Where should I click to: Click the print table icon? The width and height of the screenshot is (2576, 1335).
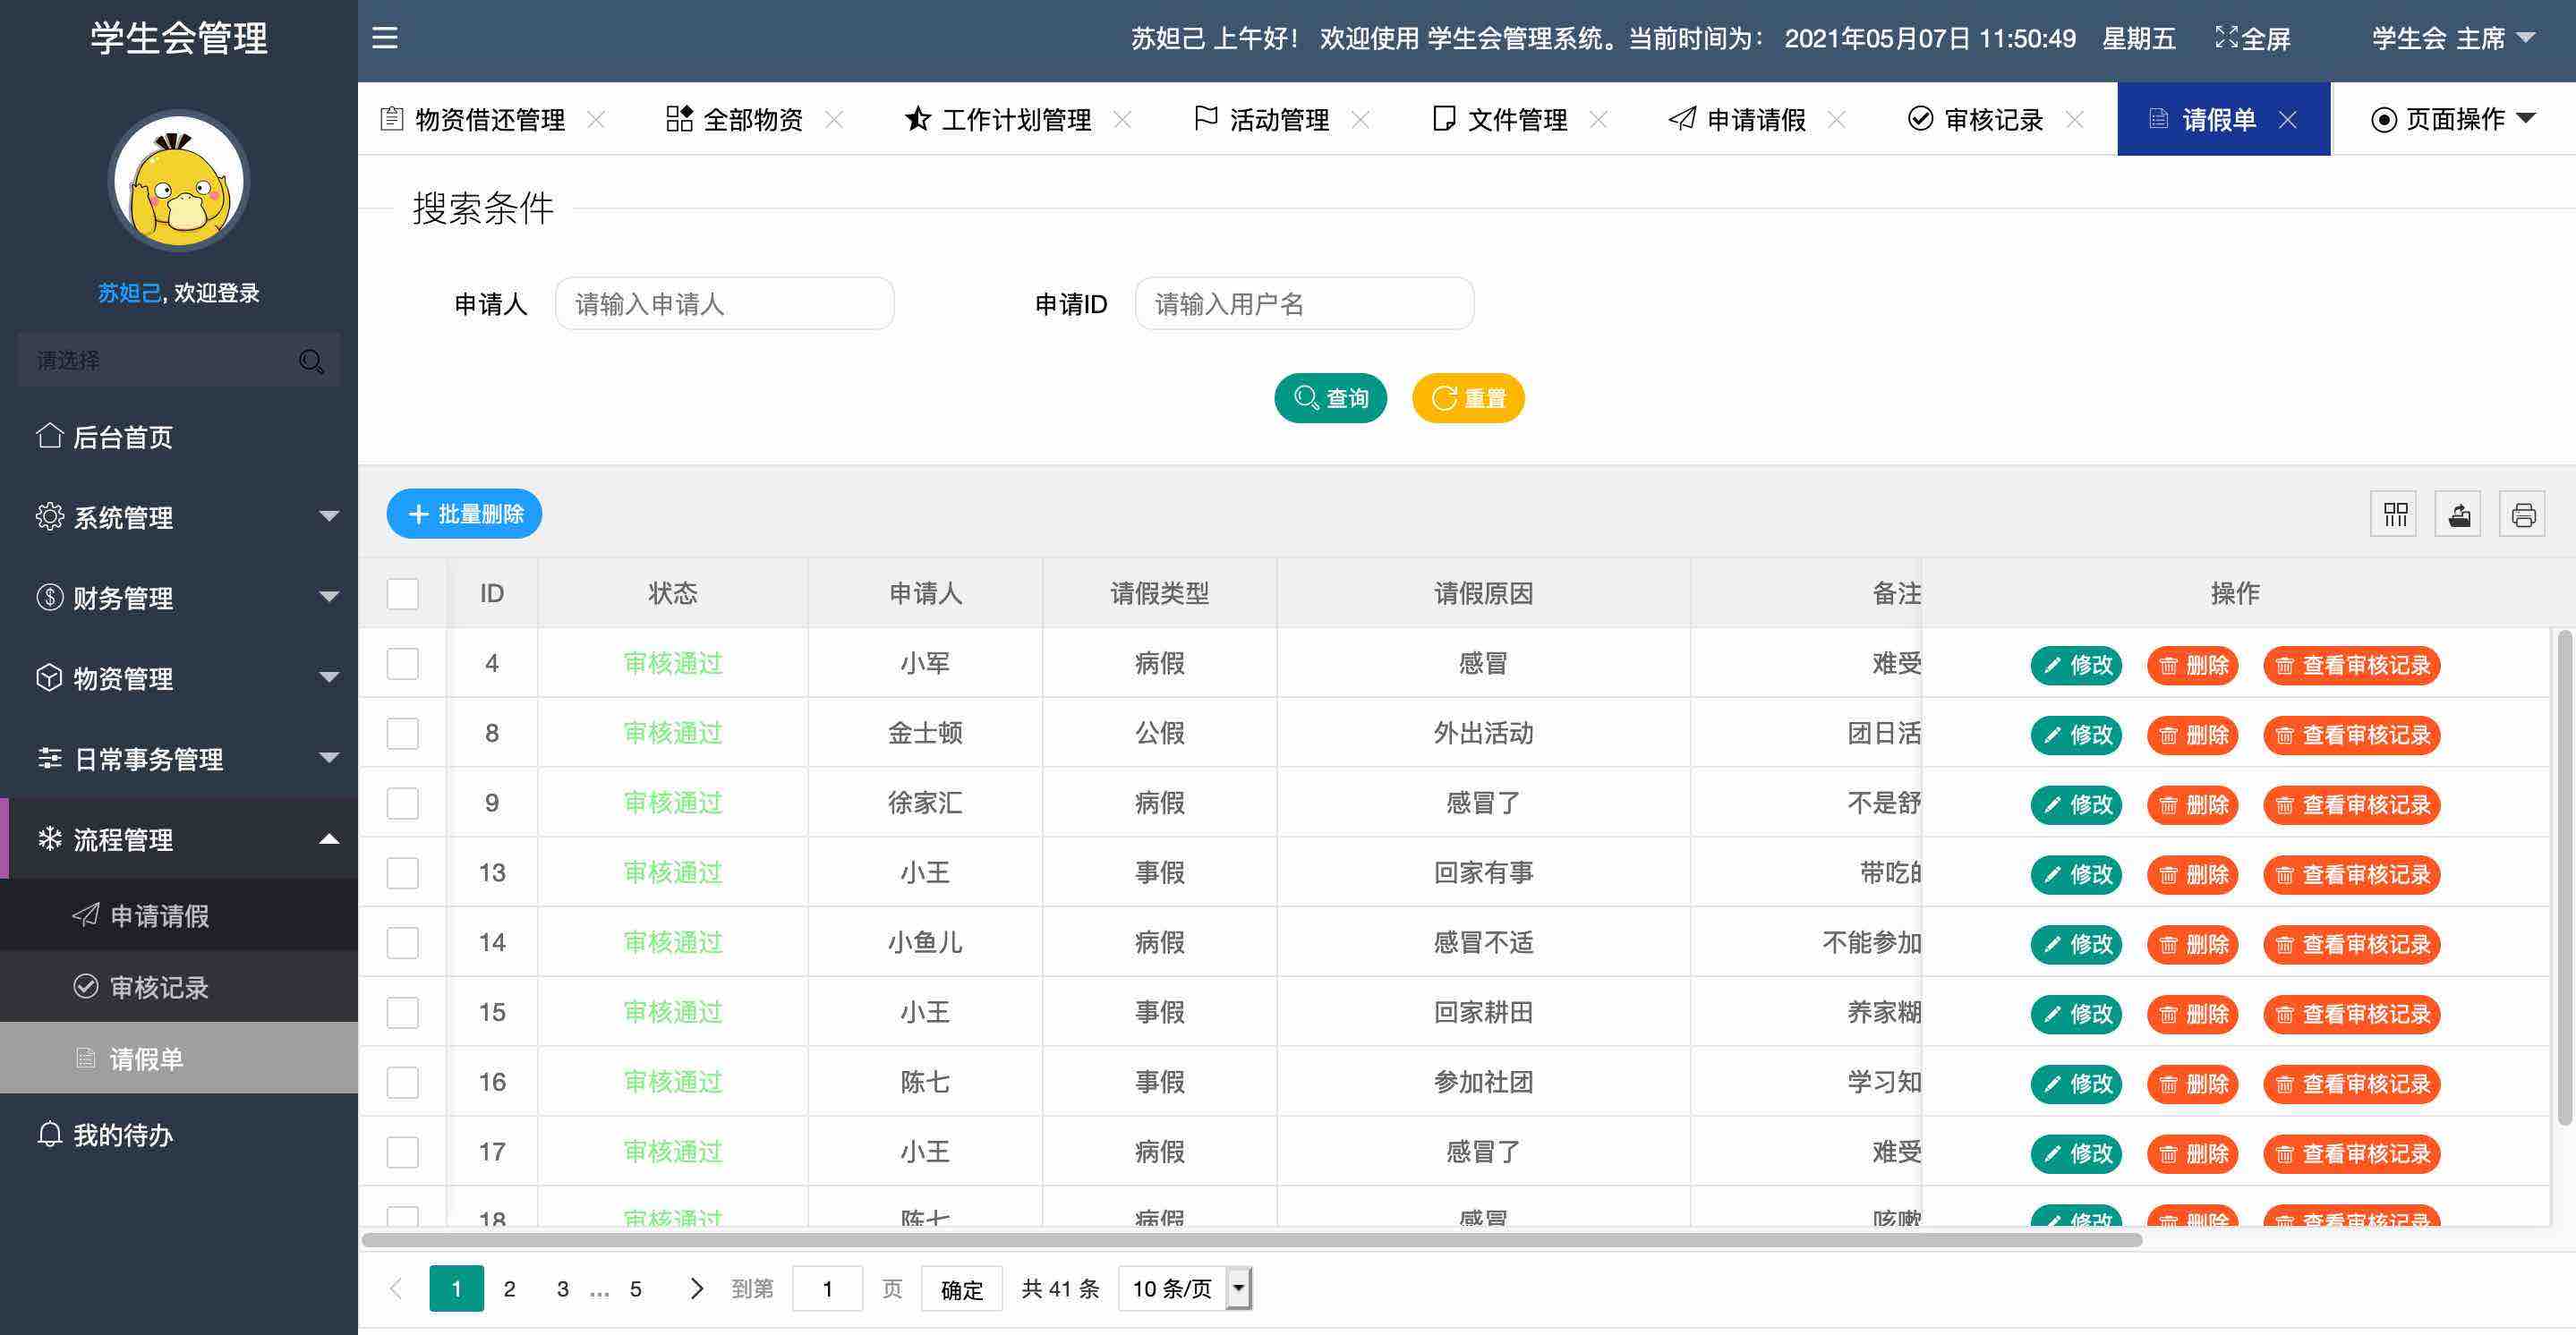pos(2523,515)
